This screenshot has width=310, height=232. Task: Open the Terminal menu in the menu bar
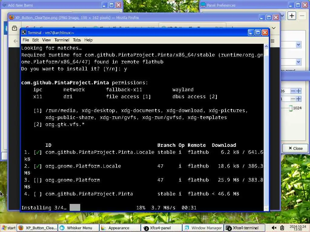coord(62,40)
